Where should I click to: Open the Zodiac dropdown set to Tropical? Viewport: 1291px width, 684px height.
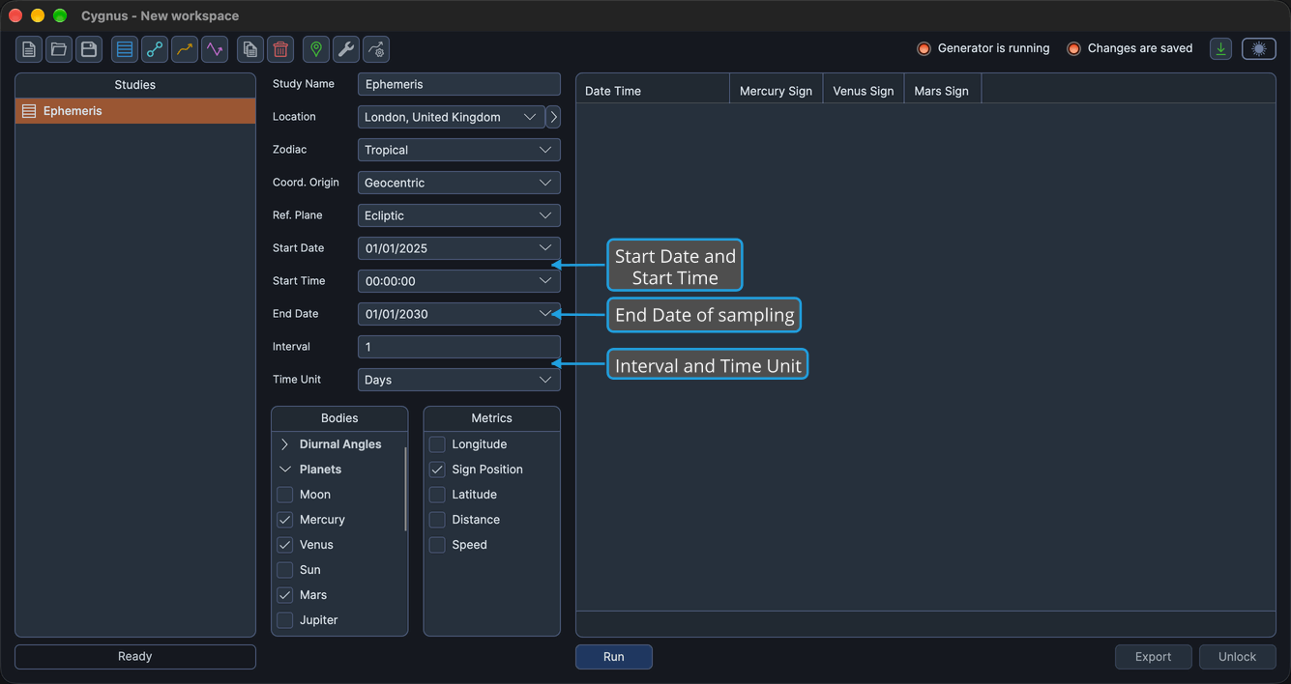point(459,150)
